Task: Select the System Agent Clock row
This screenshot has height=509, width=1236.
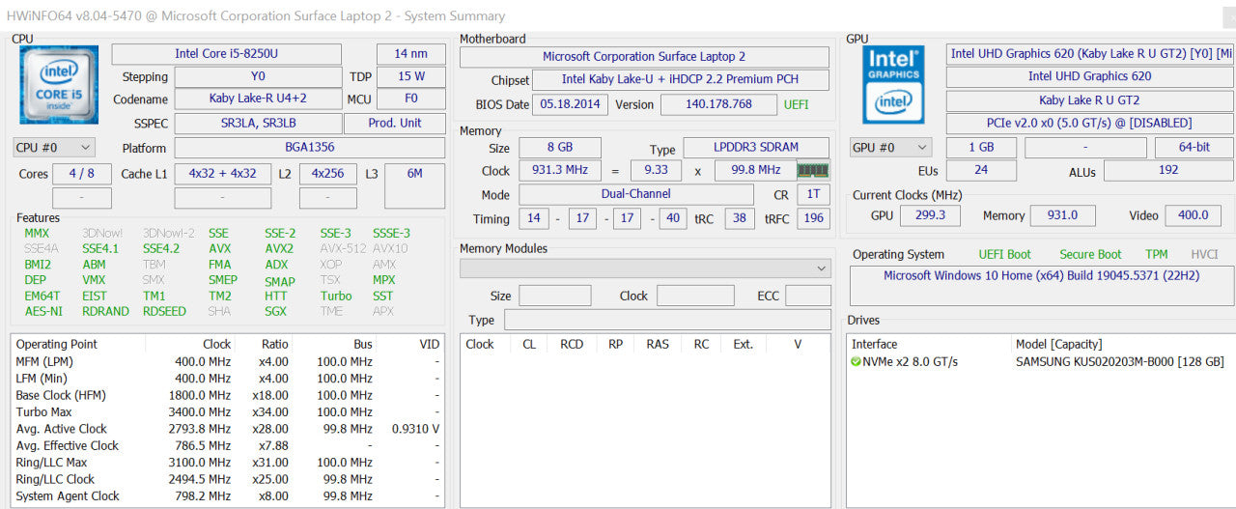Action: point(228,495)
